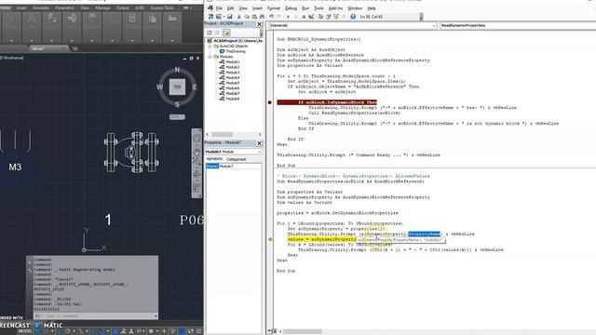This screenshot has height=335, width=596.
Task: Click the Properties Window toolbar icon
Action: point(328,17)
